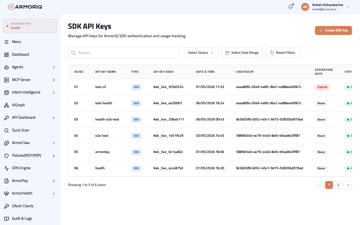Expand the ArmorPay chevron

coord(54,181)
